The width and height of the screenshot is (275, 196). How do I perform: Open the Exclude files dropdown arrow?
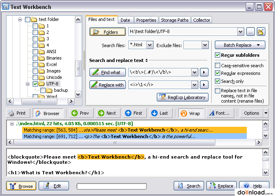pos(205,45)
